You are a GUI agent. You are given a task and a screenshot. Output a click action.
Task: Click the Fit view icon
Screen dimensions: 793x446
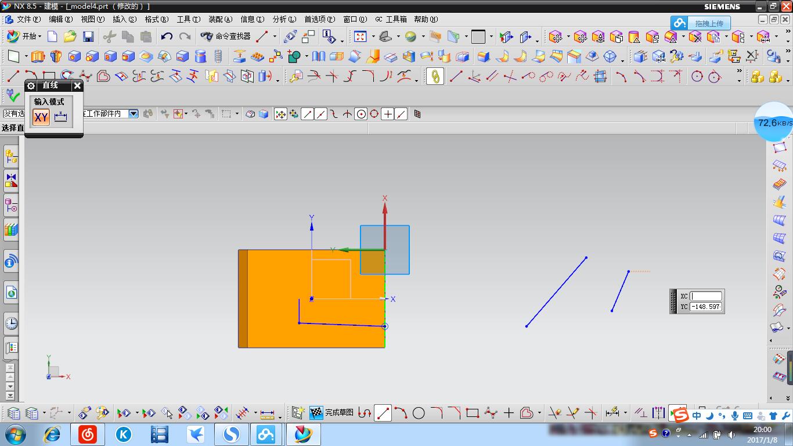[x=361, y=37]
